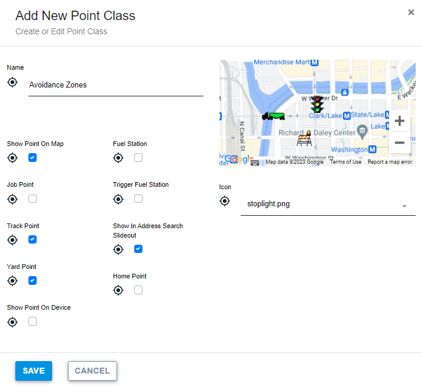Check the Trigger Fuel Station checkbox

(x=138, y=199)
